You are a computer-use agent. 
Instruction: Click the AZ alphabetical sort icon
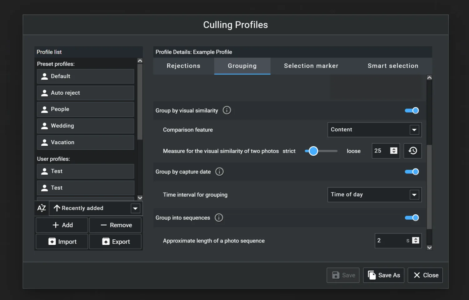(42, 208)
